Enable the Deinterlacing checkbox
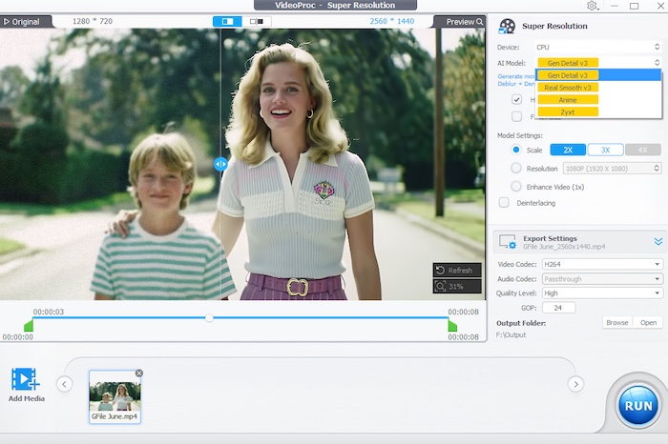 coord(504,202)
